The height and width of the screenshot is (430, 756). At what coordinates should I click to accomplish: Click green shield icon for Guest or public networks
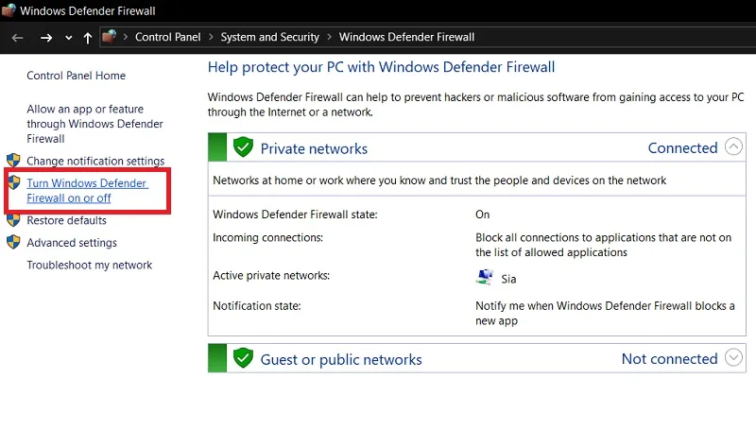coord(243,358)
